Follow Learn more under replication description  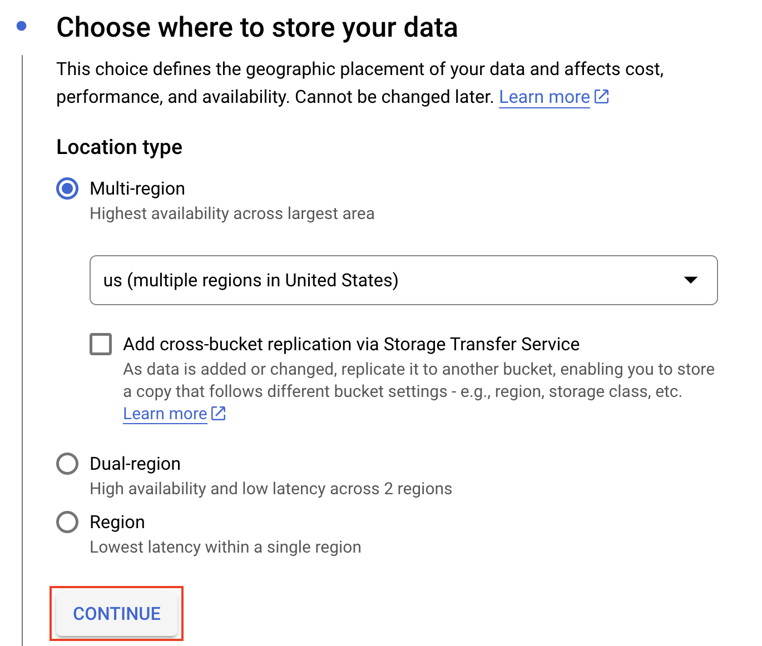click(x=165, y=413)
